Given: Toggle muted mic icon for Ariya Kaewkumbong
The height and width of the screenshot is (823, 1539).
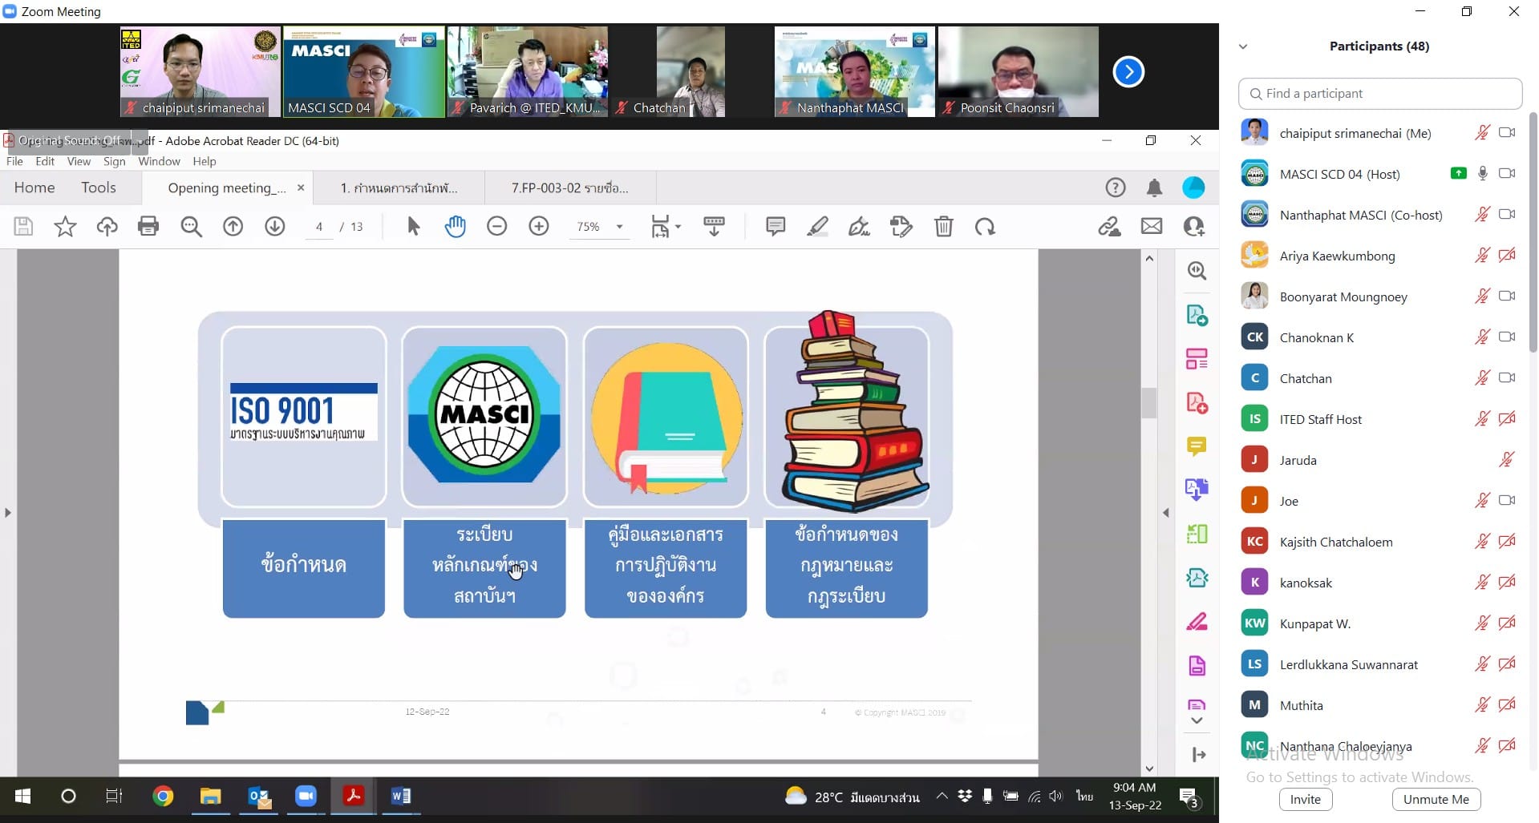Looking at the screenshot, I should point(1482,256).
